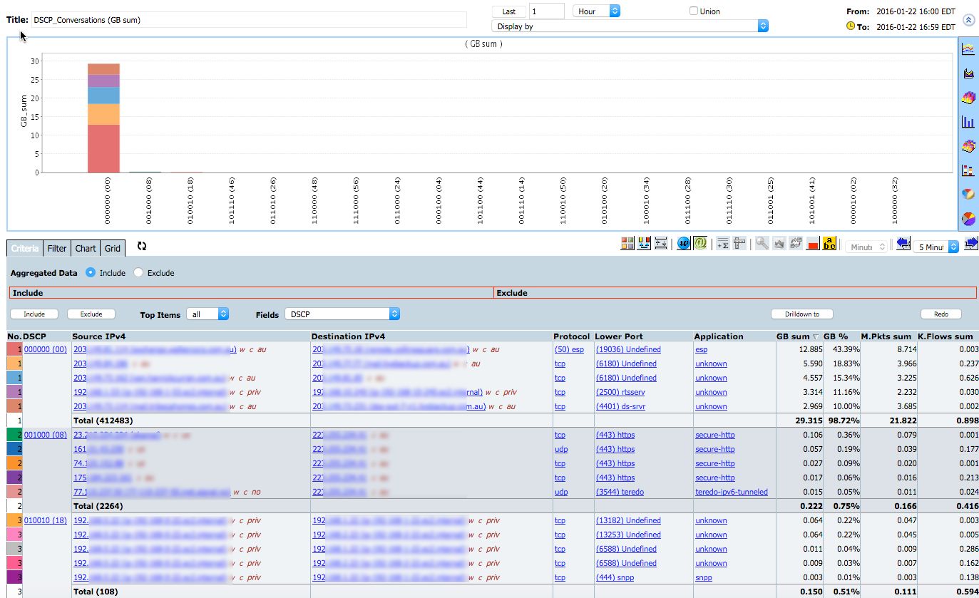Screen dimensions: 979x598
Task: Click the grey chart image toolbar icon
Action: click(x=779, y=243)
